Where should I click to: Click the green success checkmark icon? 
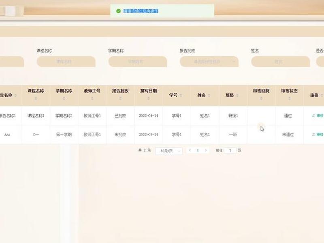pyautogui.click(x=118, y=11)
